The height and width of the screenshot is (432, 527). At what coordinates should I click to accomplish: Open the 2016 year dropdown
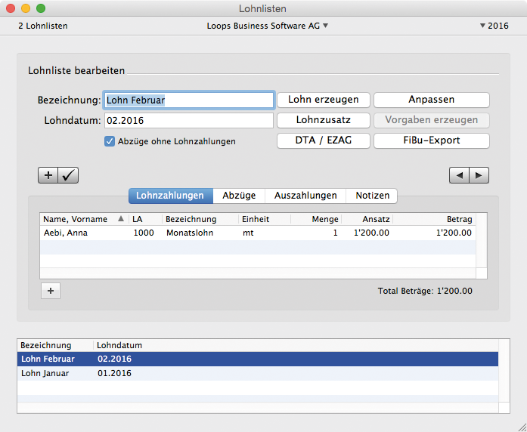(x=494, y=26)
